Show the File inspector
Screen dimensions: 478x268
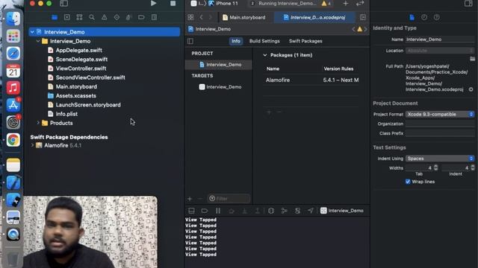[412, 17]
